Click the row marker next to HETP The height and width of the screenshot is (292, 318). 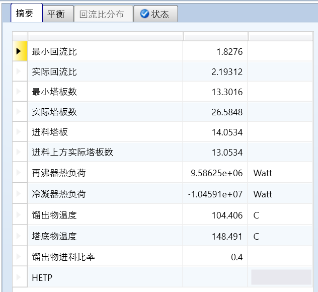pos(19,277)
